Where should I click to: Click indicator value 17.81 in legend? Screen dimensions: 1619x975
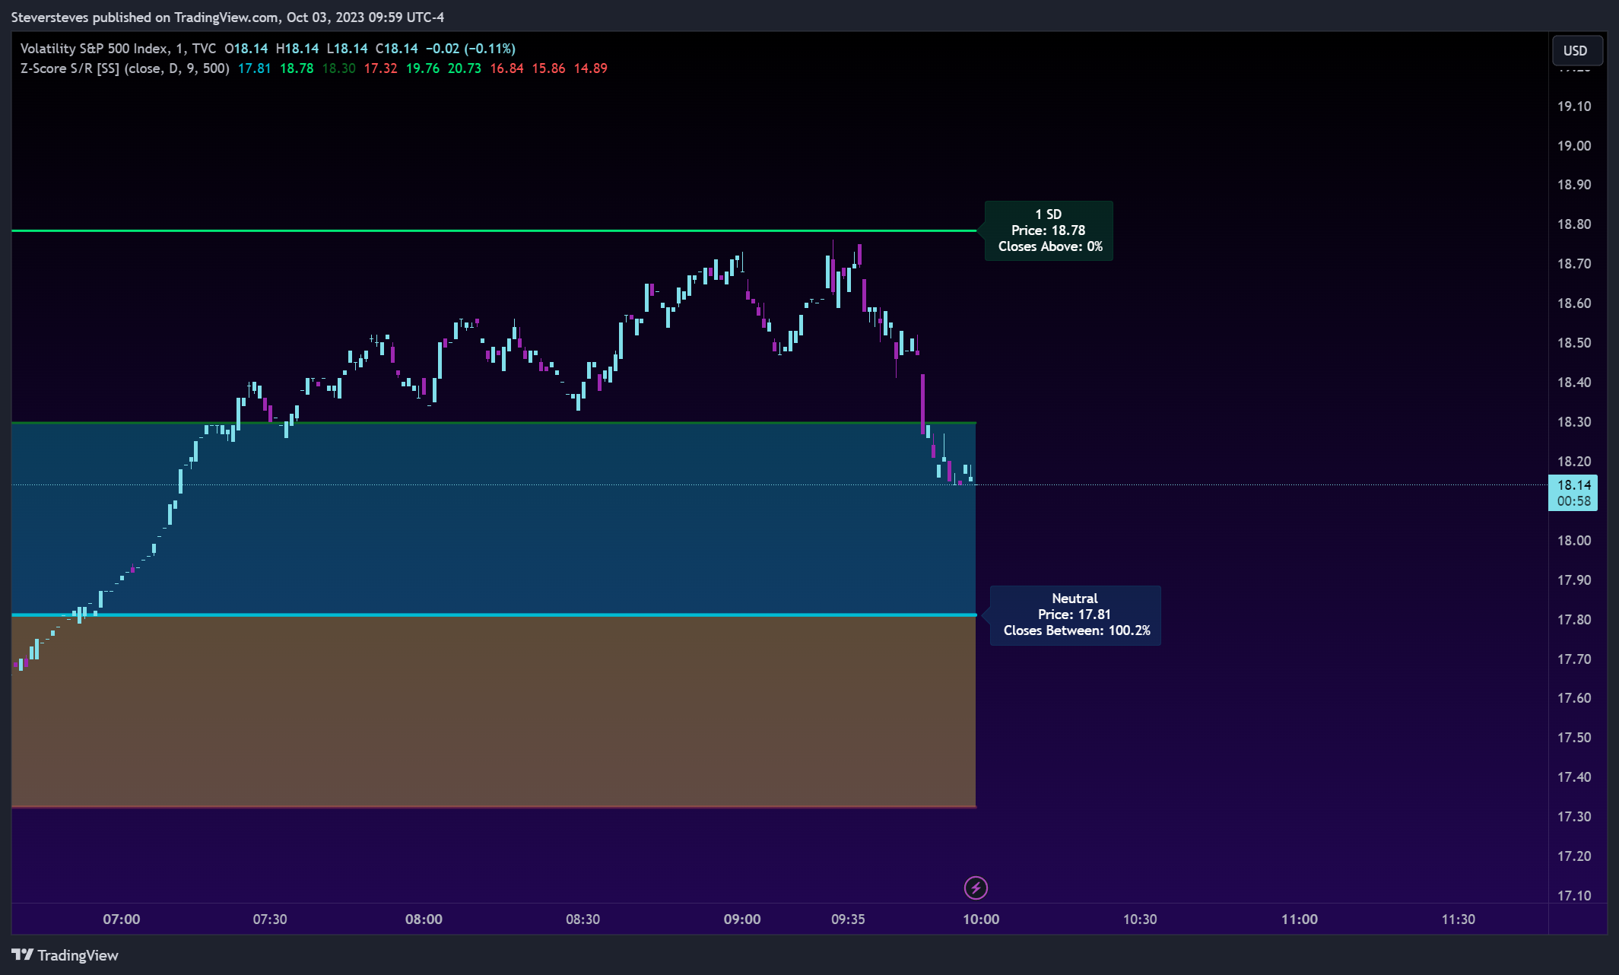pyautogui.click(x=255, y=68)
